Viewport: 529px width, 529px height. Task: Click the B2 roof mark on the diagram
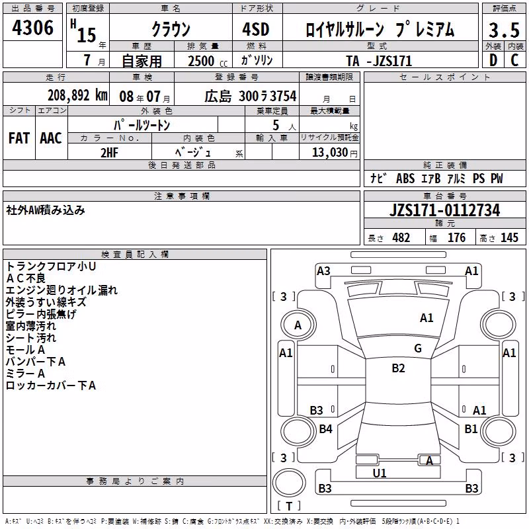(x=399, y=368)
